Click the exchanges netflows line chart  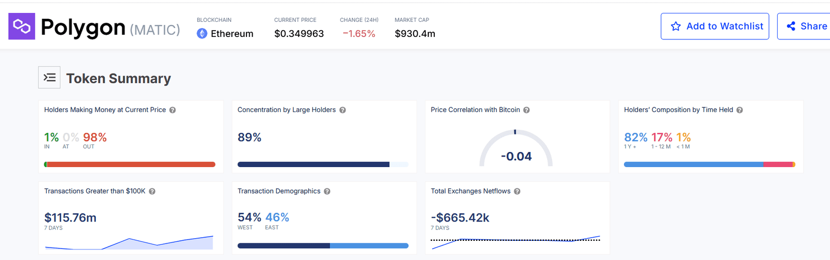(x=516, y=241)
